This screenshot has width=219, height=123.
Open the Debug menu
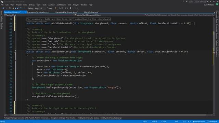(x=32, y=5)
